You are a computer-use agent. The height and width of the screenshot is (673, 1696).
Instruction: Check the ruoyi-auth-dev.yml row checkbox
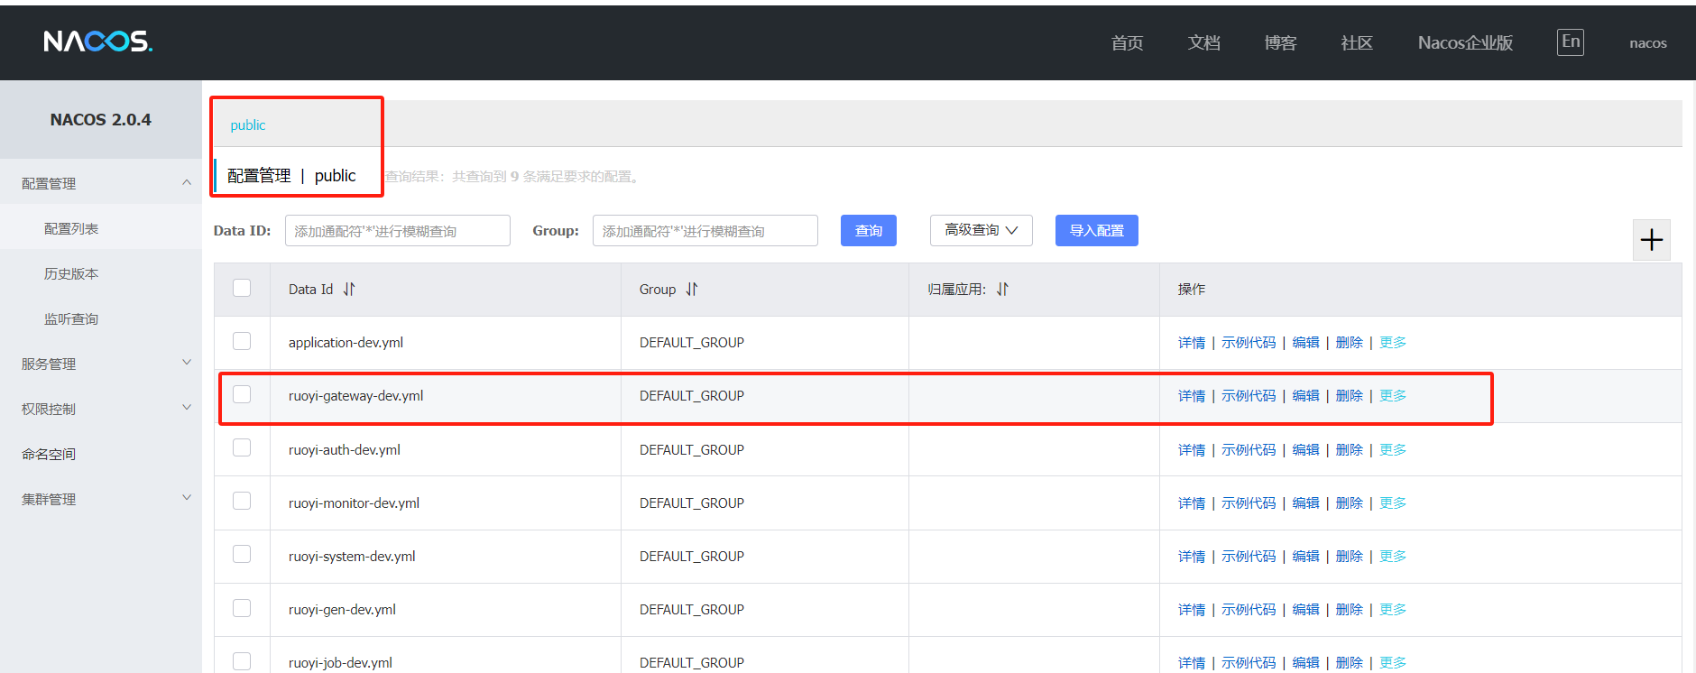tap(242, 447)
